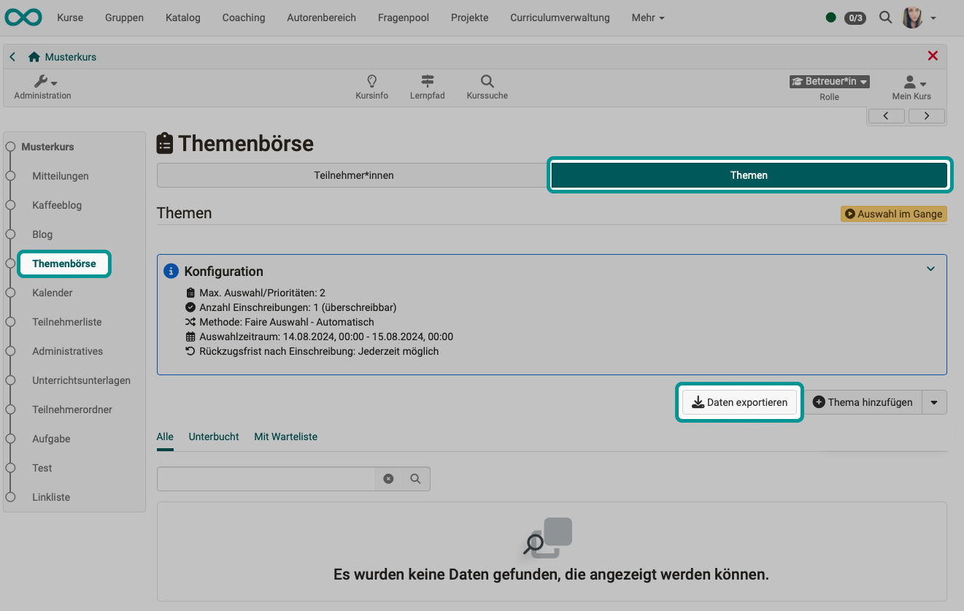Click the info icon on the Konfiguration panel
This screenshot has width=964, height=611.
171,271
